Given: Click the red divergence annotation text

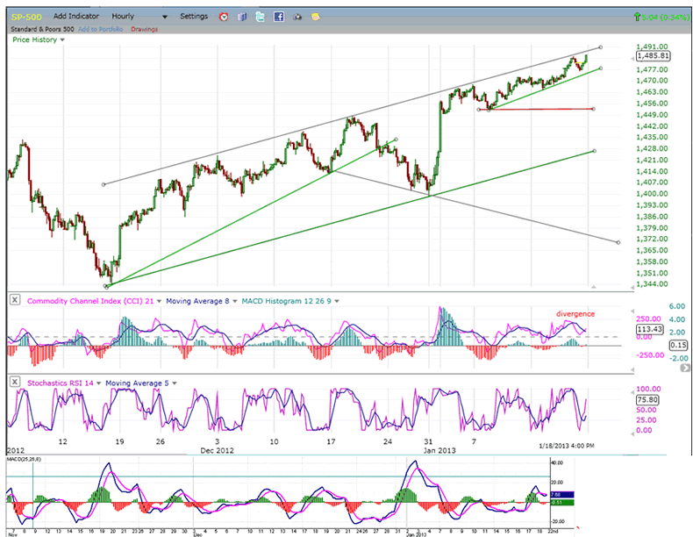Looking at the screenshot, I should (x=575, y=314).
